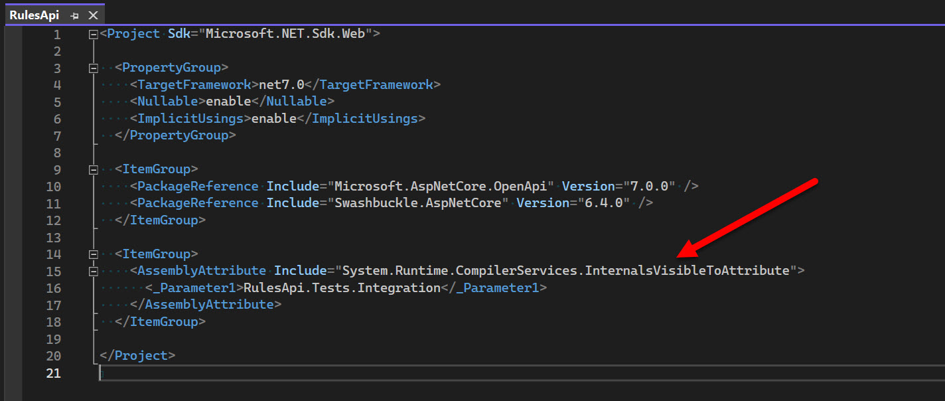945x401 pixels.
Task: Click the version 7.0.0 value
Action: [652, 187]
